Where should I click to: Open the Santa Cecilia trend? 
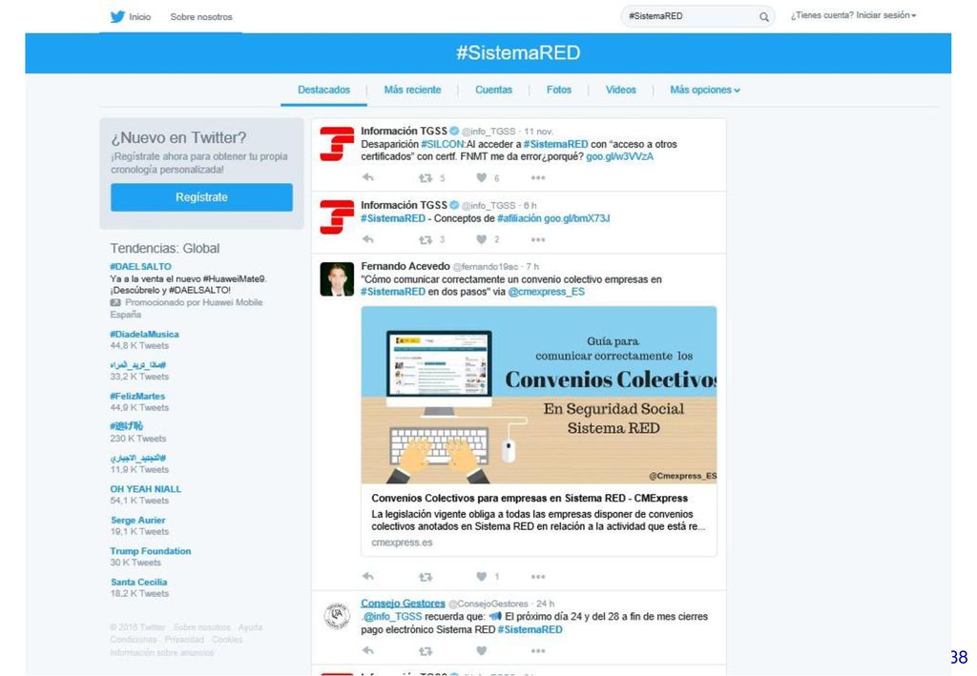pyautogui.click(x=139, y=582)
